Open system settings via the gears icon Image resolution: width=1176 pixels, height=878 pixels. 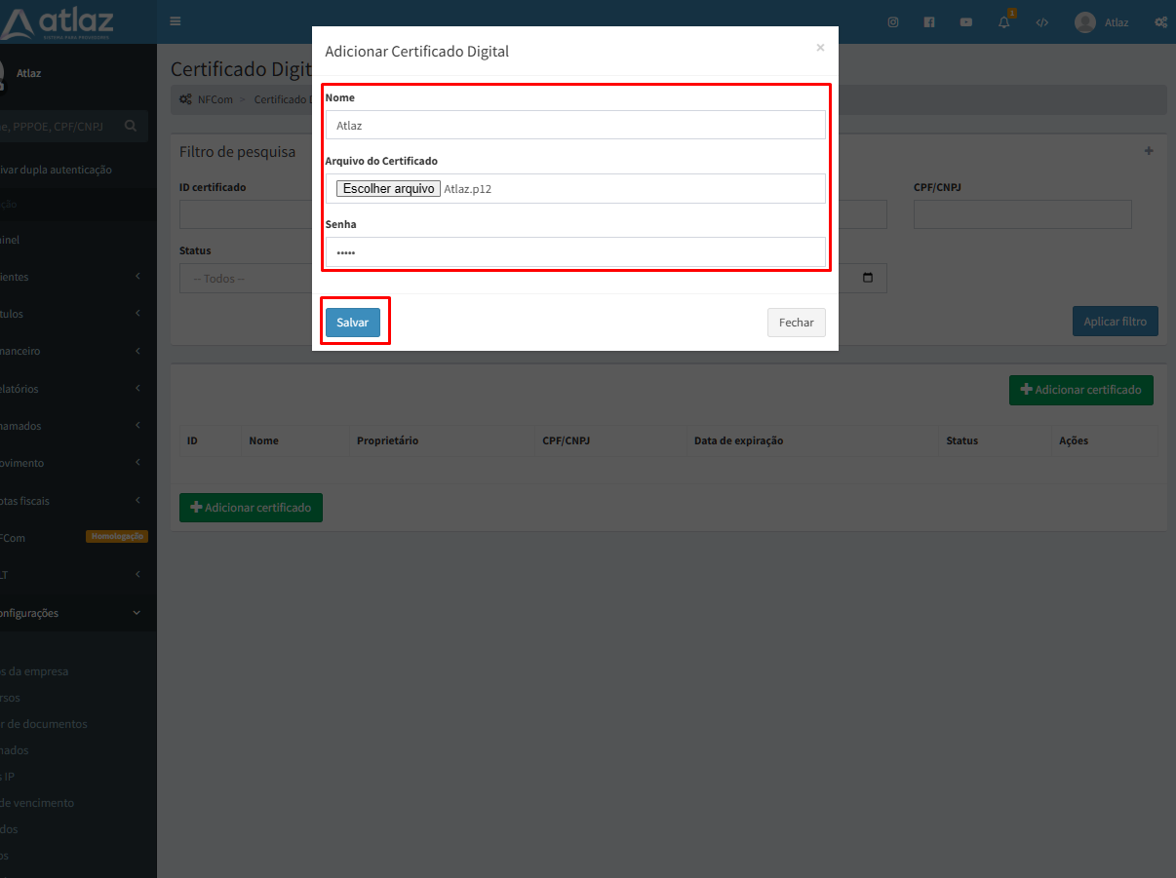(1161, 21)
